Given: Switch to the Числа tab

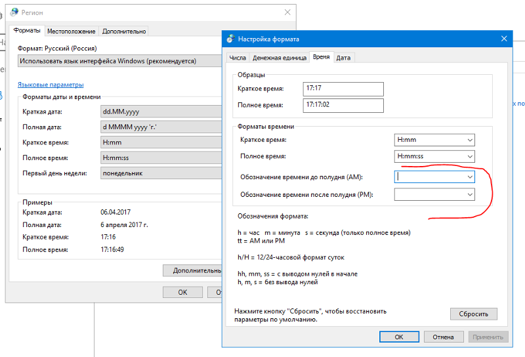Looking at the screenshot, I should tap(238, 58).
